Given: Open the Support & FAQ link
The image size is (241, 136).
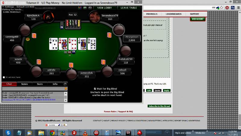Looking at the screenshot, I should click(125, 111).
